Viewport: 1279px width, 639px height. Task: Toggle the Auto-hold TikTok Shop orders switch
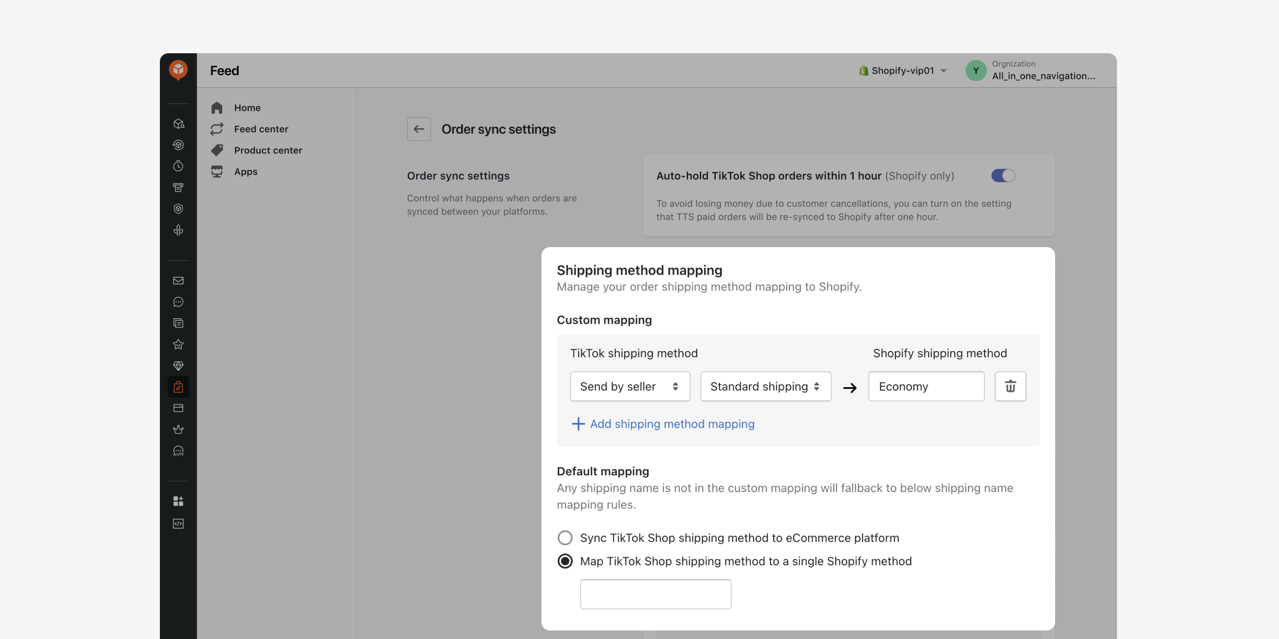[1003, 176]
